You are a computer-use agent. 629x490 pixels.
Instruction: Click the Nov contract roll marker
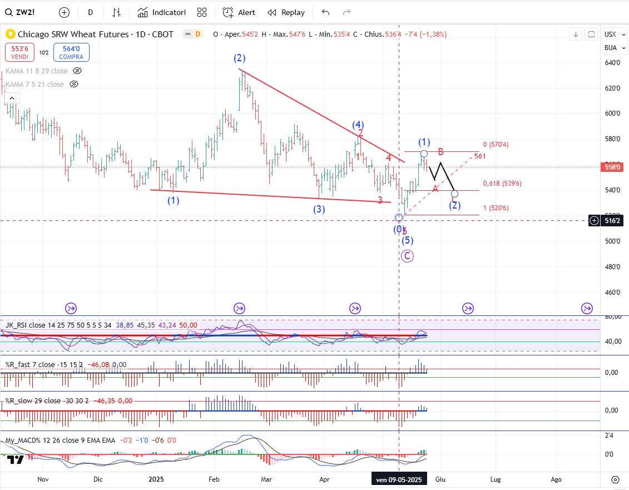coord(71,309)
